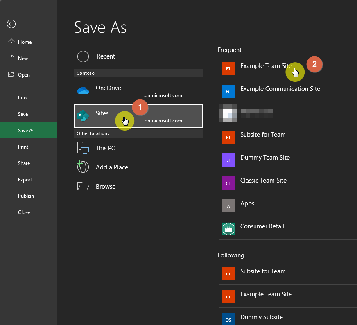Select OneDrive as save location

pos(138,90)
